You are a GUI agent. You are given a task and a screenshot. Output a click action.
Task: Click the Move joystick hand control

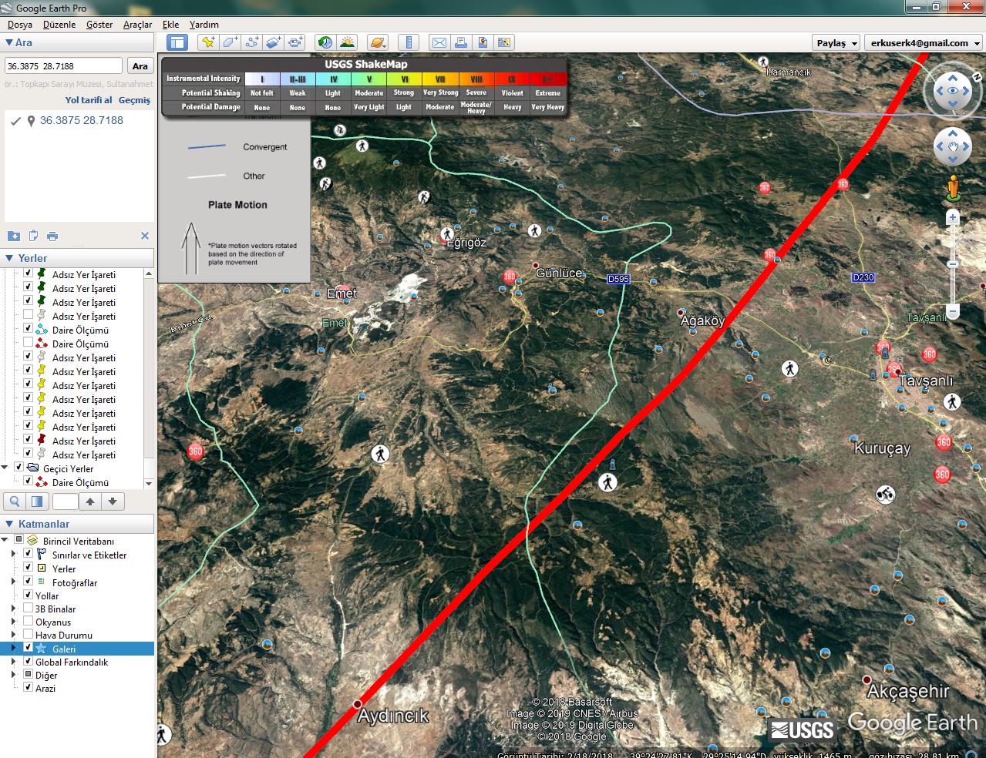click(953, 146)
